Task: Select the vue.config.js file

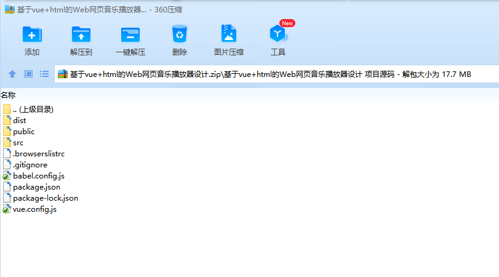Action: [30, 209]
